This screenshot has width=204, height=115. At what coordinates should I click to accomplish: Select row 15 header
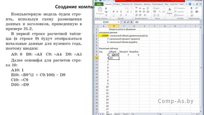[x=97, y=74]
